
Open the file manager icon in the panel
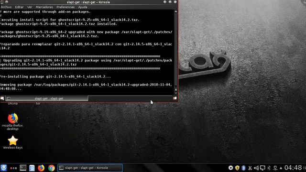coord(32,168)
